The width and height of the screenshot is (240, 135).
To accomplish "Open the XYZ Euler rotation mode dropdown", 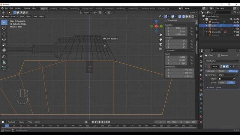I will click(180, 51).
